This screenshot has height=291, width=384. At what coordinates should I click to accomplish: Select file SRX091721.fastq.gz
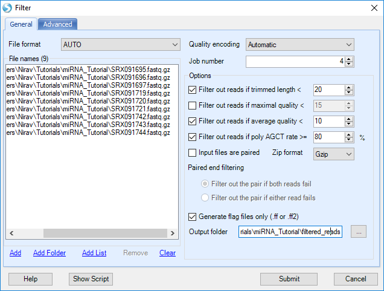tap(88, 109)
